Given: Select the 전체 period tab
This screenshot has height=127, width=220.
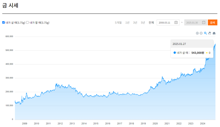Looking at the screenshot, I should [151, 22].
